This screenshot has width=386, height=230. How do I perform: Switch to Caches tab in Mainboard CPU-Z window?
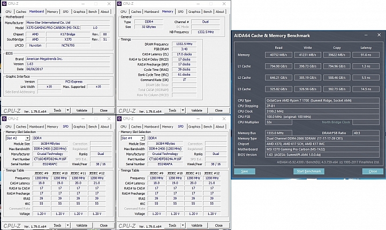coord(21,12)
